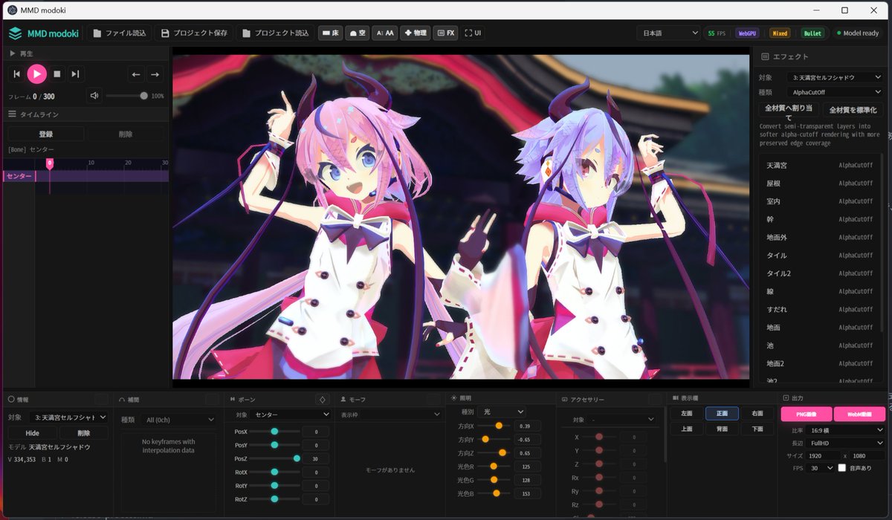
Task: Load a project via プロジェクト読込
Action: coord(276,33)
